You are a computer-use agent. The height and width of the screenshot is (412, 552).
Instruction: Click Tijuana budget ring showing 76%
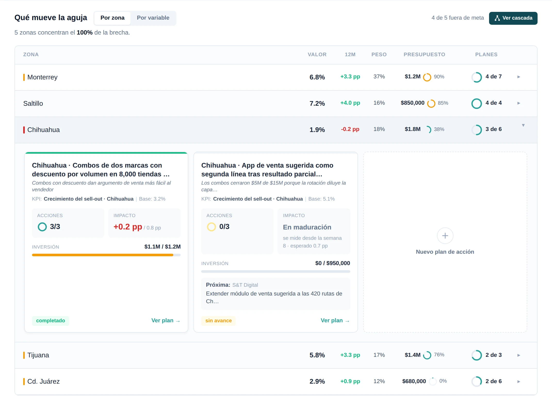pyautogui.click(x=427, y=355)
